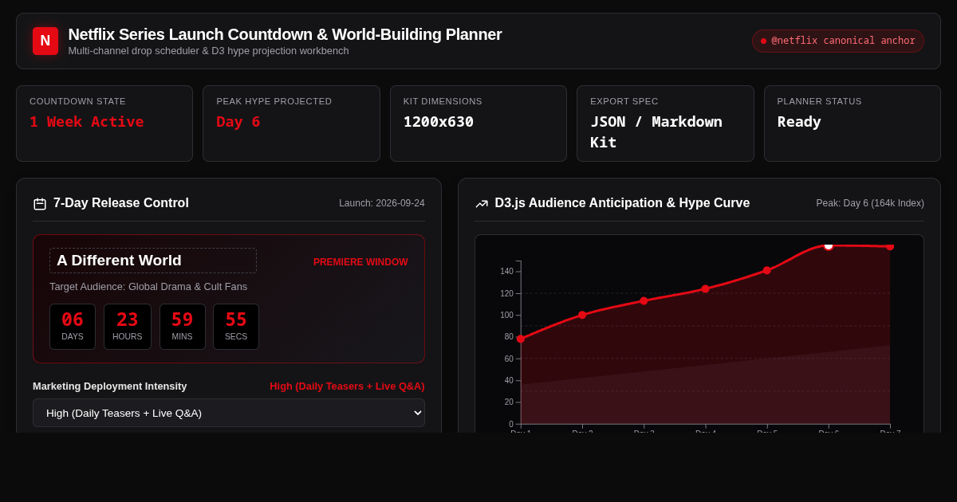Image resolution: width=957 pixels, height=502 pixels.
Task: Click the Export Spec value JSON / Markdown Kit
Action: [x=656, y=131]
